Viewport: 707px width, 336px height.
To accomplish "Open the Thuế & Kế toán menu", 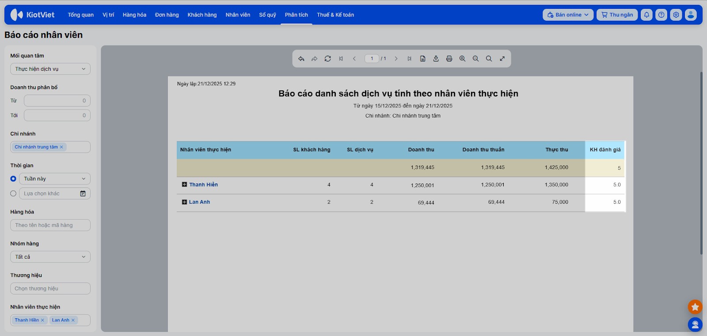I will pyautogui.click(x=335, y=15).
